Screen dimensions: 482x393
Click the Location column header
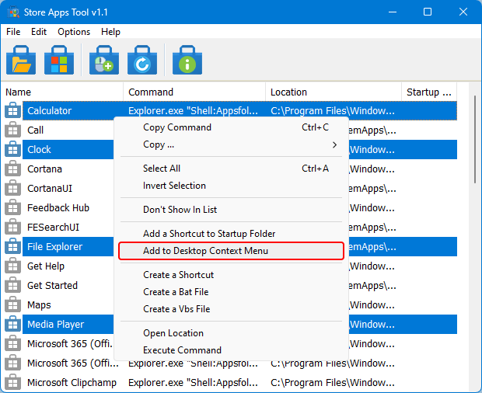click(x=333, y=92)
